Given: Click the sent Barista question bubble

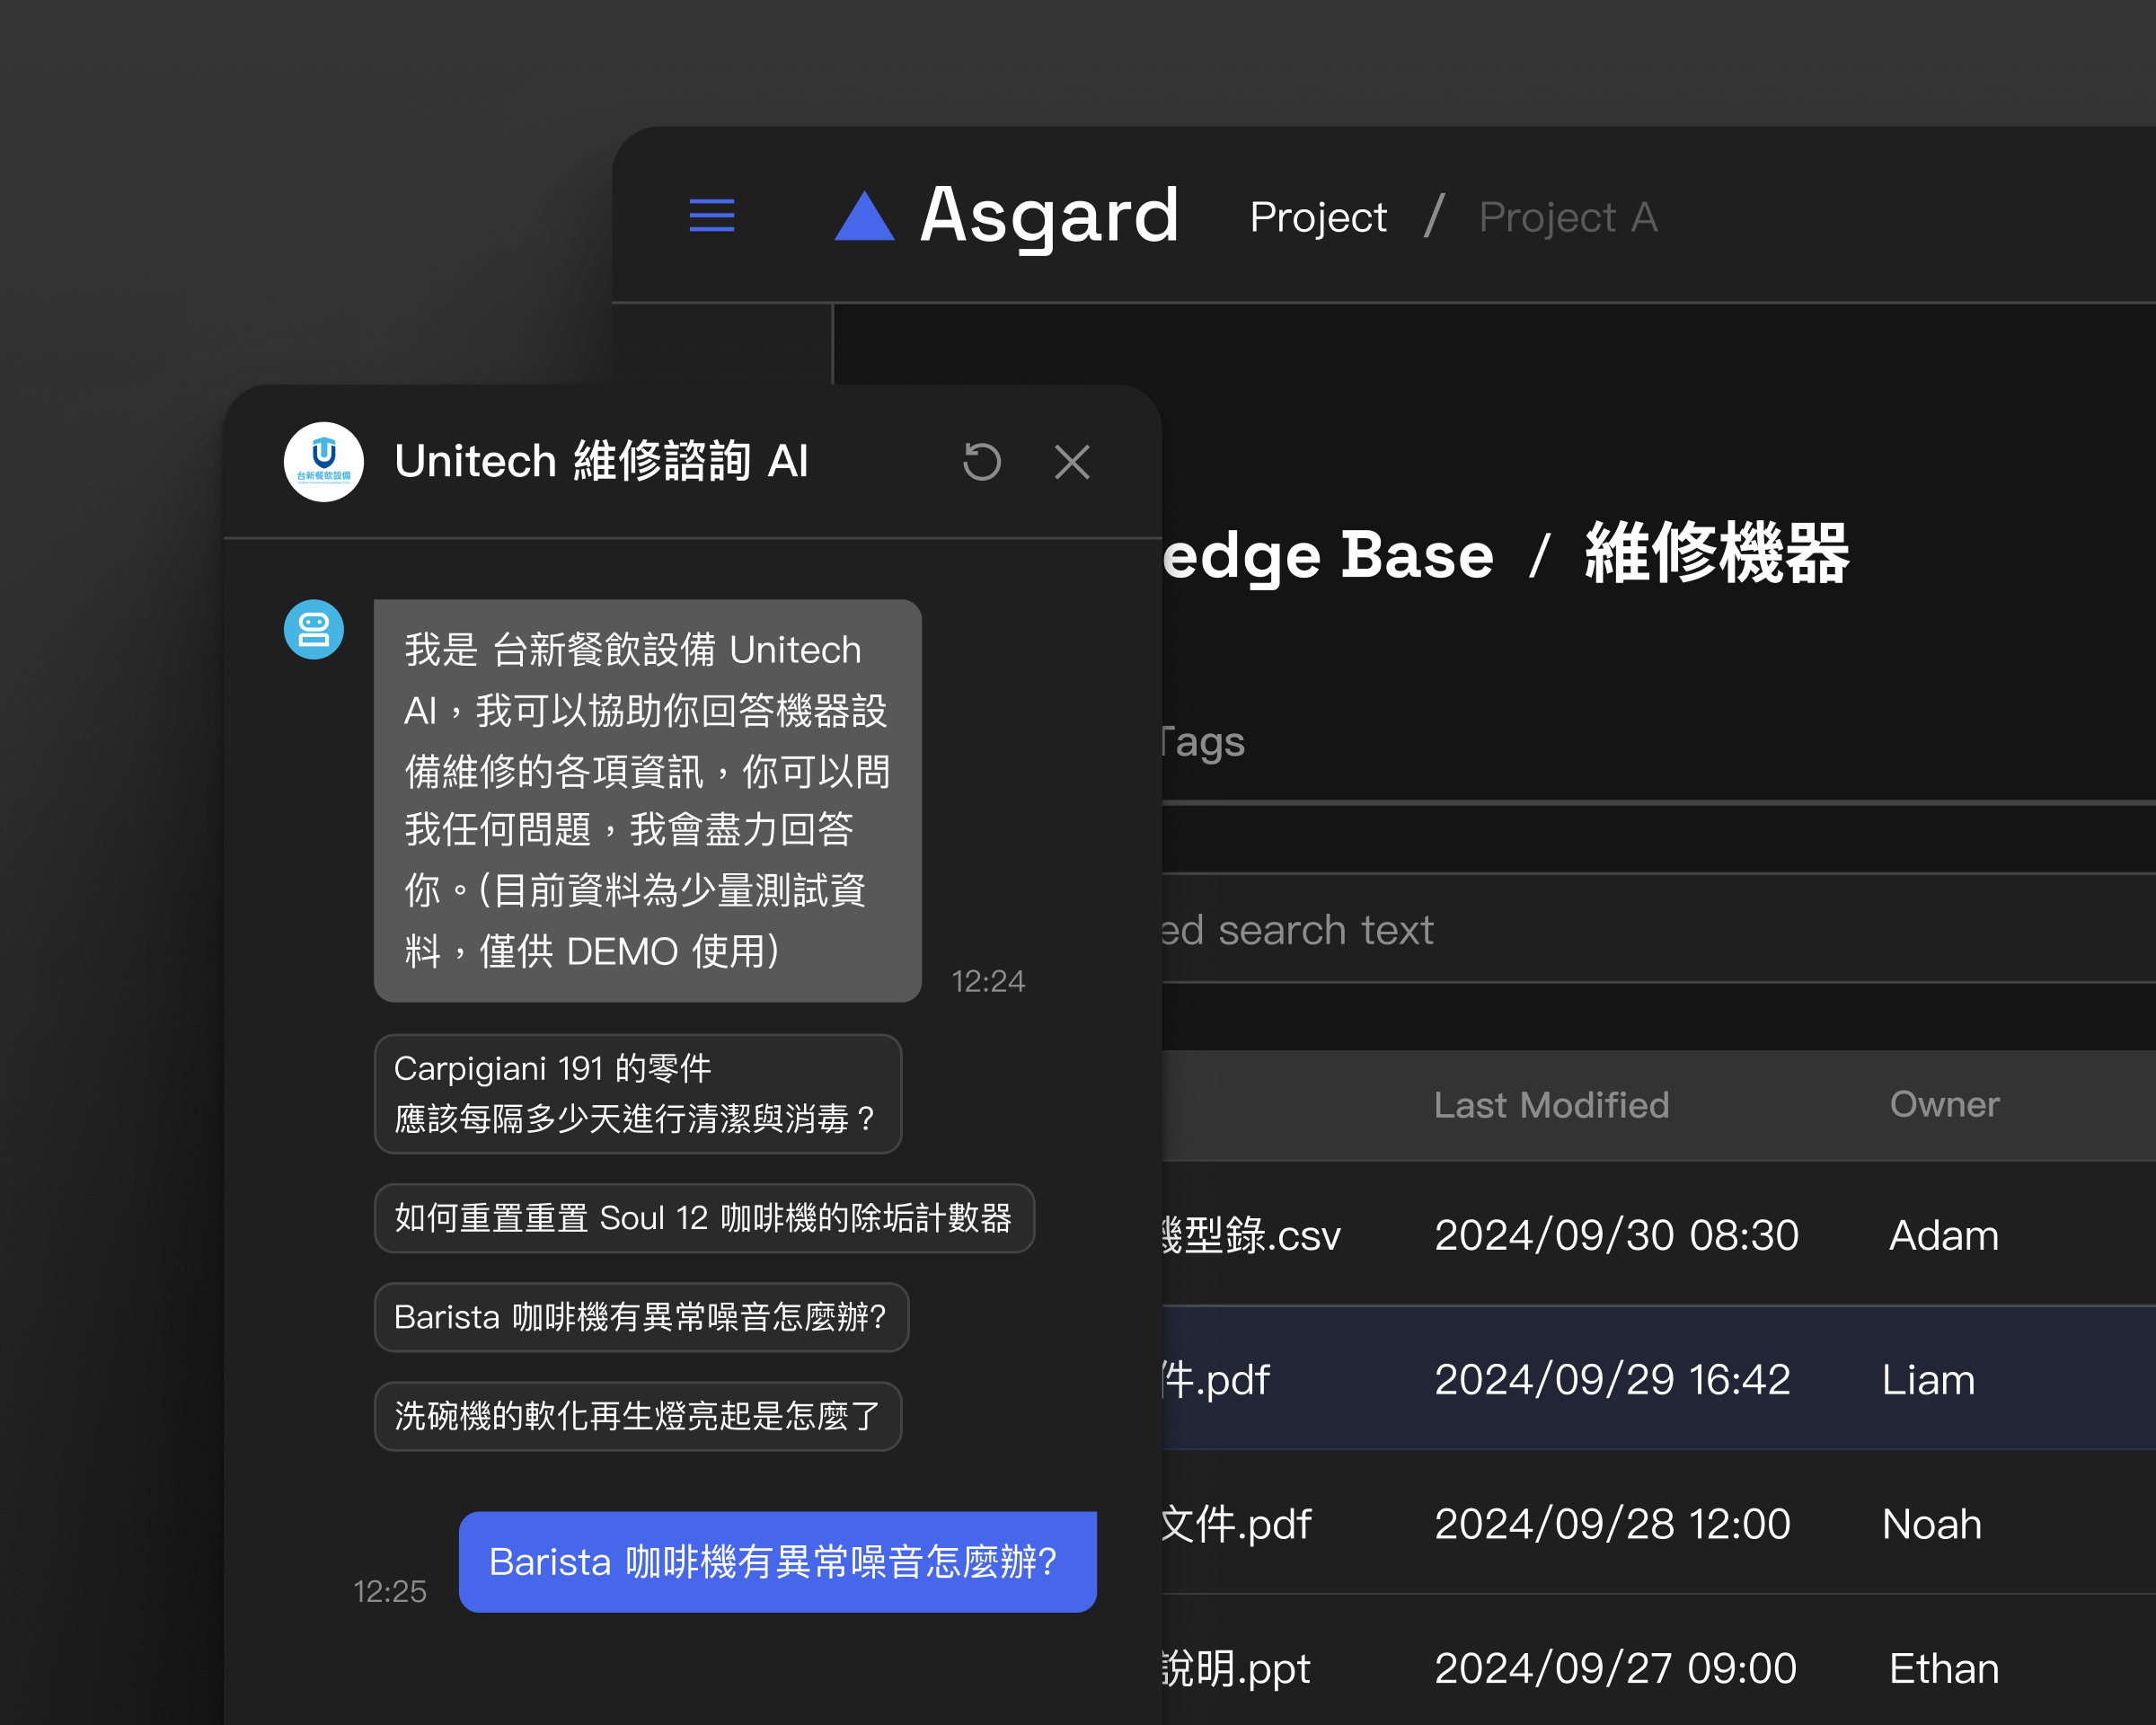Looking at the screenshot, I should (777, 1562).
